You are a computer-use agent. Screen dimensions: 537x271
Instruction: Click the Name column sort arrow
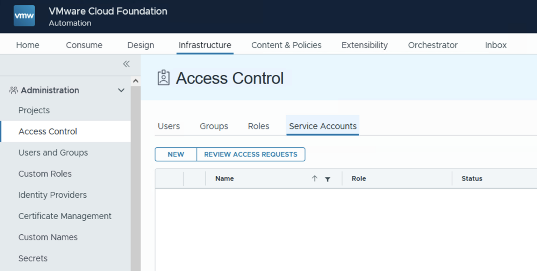314,178
